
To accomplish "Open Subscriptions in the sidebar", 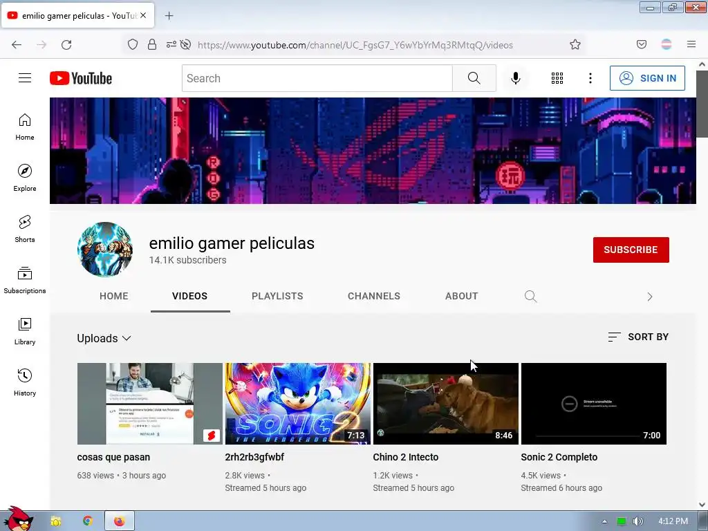I will (x=25, y=280).
